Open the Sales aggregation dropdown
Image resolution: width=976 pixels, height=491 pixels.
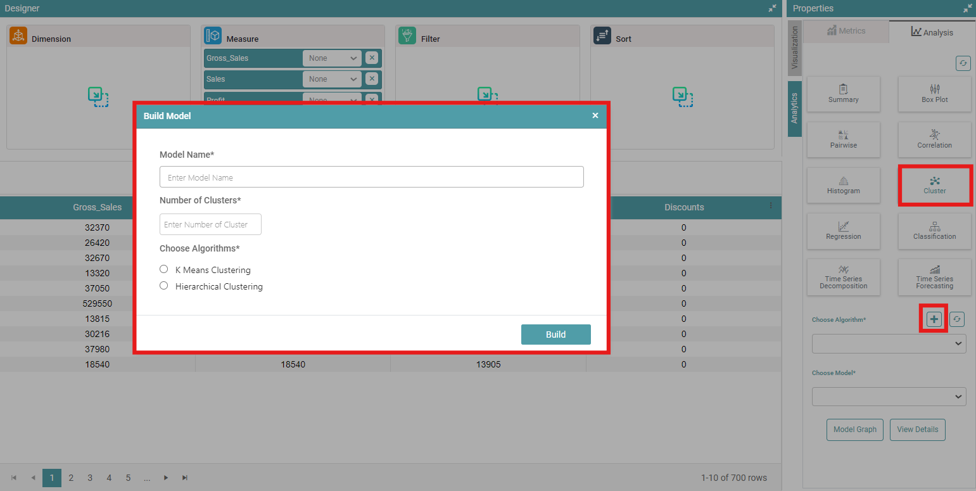pos(332,79)
